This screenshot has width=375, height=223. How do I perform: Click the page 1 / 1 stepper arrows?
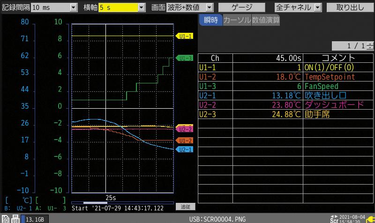click(x=371, y=46)
